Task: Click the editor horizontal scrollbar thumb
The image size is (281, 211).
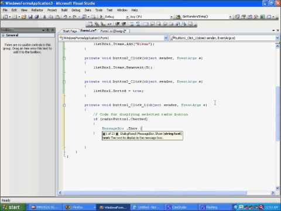Action: (x=155, y=193)
